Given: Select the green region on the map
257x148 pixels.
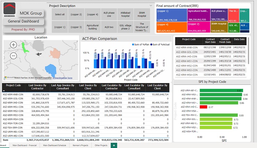Looking at the screenshot, I should (x=25, y=48).
